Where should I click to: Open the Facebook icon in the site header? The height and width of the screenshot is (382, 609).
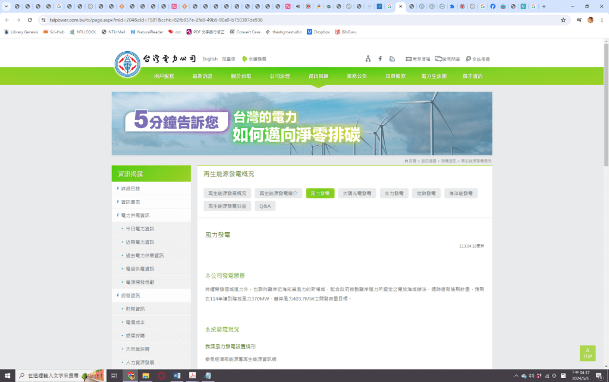tap(380, 59)
